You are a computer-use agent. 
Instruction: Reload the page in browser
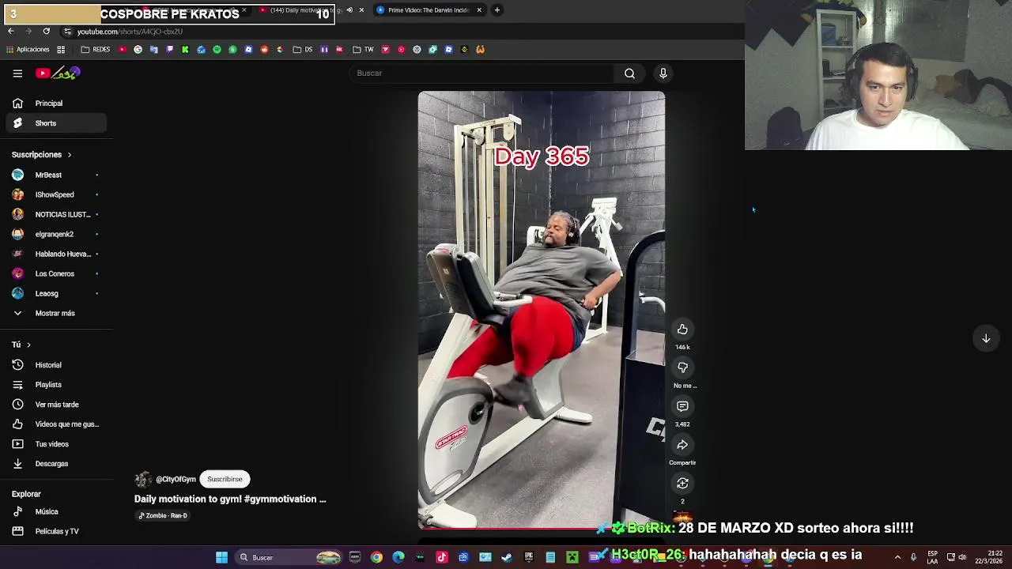pyautogui.click(x=47, y=32)
